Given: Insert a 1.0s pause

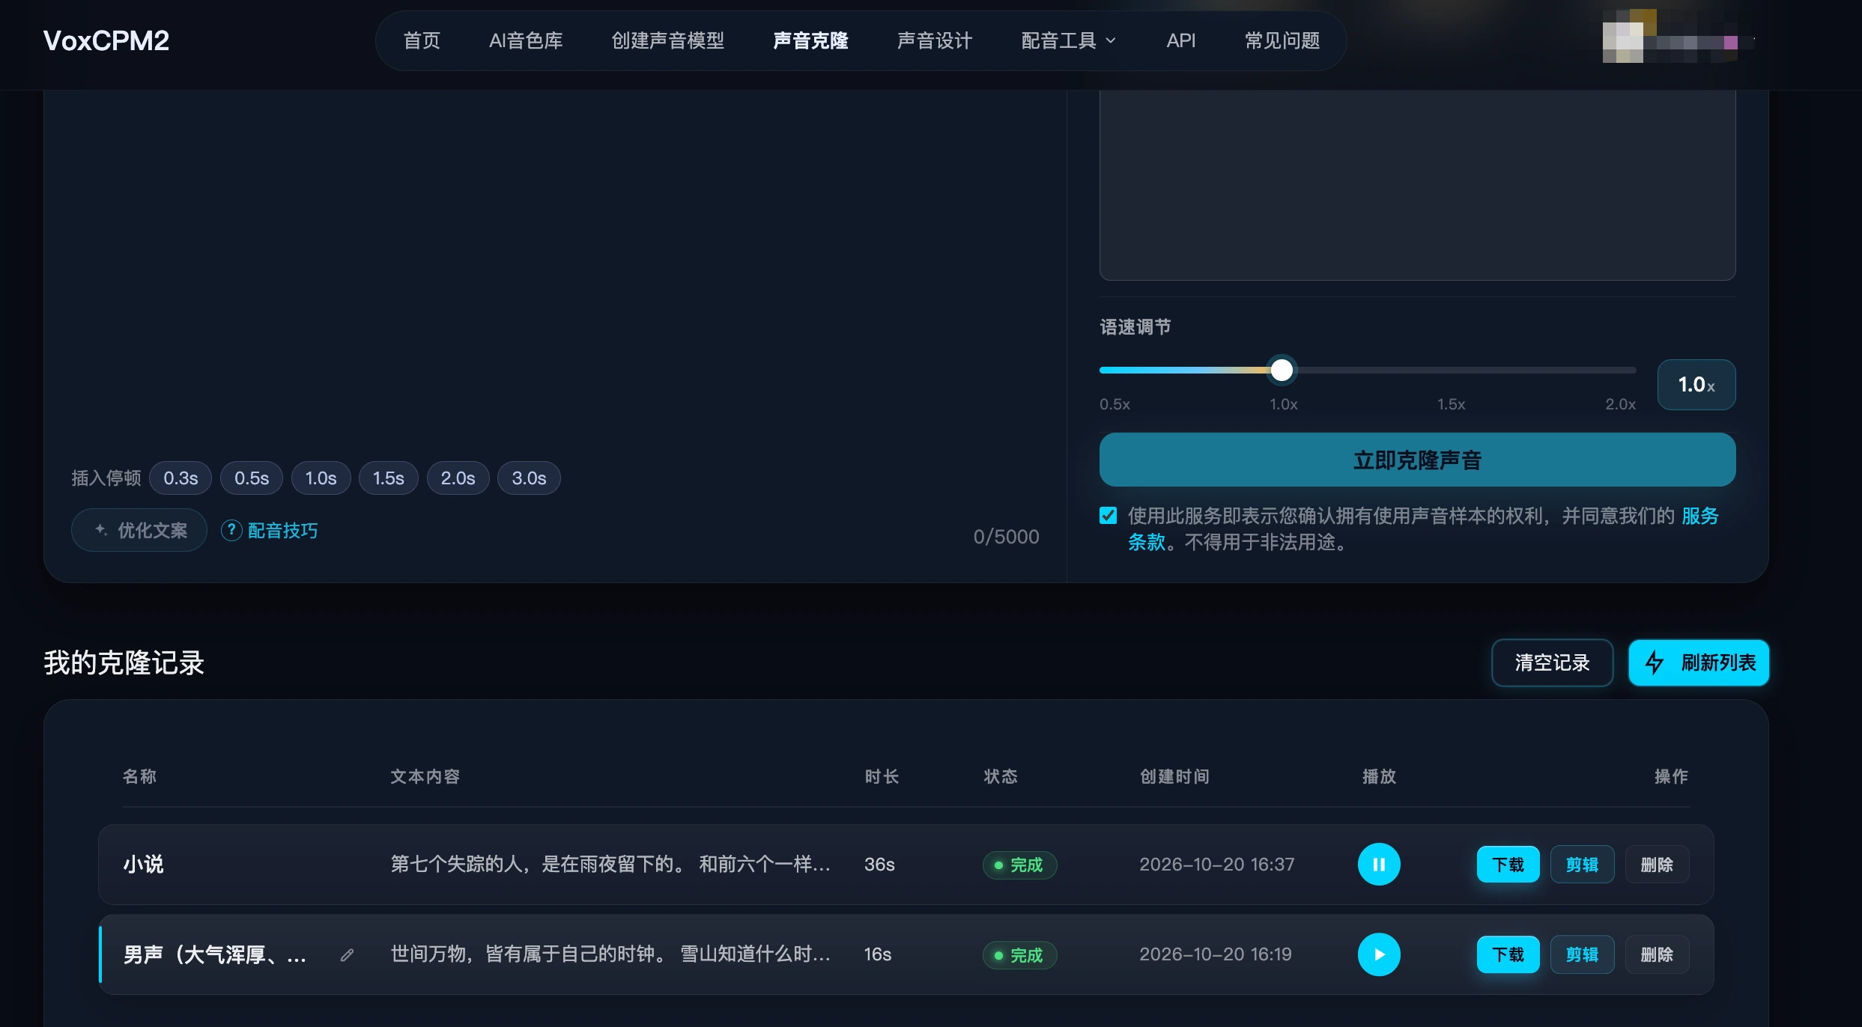Looking at the screenshot, I should pyautogui.click(x=321, y=478).
